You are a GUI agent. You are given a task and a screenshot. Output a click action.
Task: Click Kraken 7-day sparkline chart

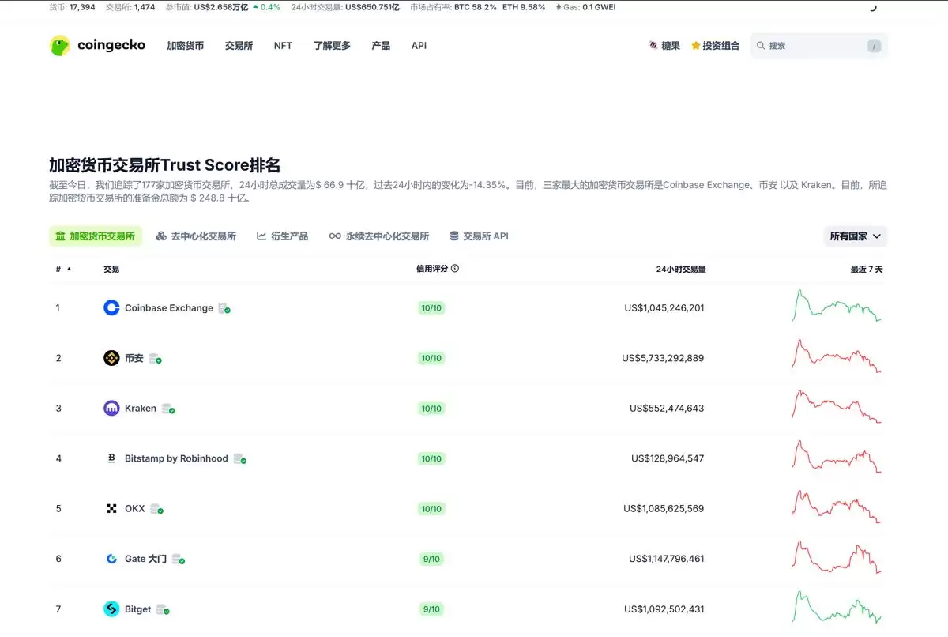coord(837,406)
